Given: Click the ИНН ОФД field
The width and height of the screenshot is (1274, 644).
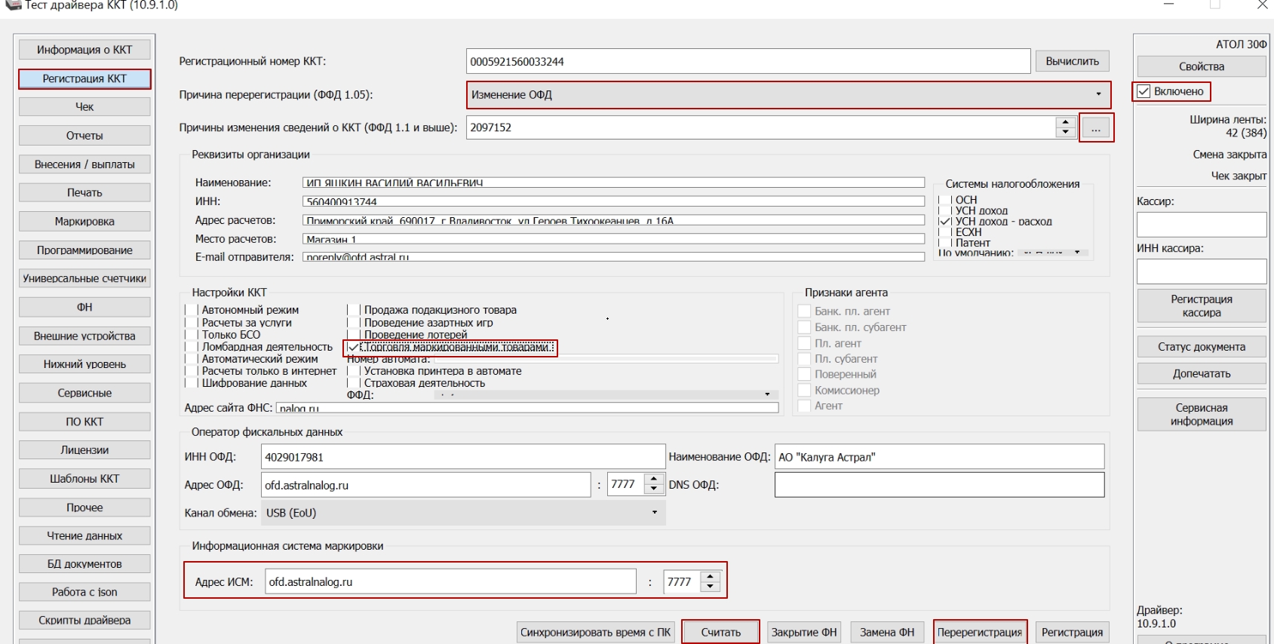Looking at the screenshot, I should [x=463, y=457].
